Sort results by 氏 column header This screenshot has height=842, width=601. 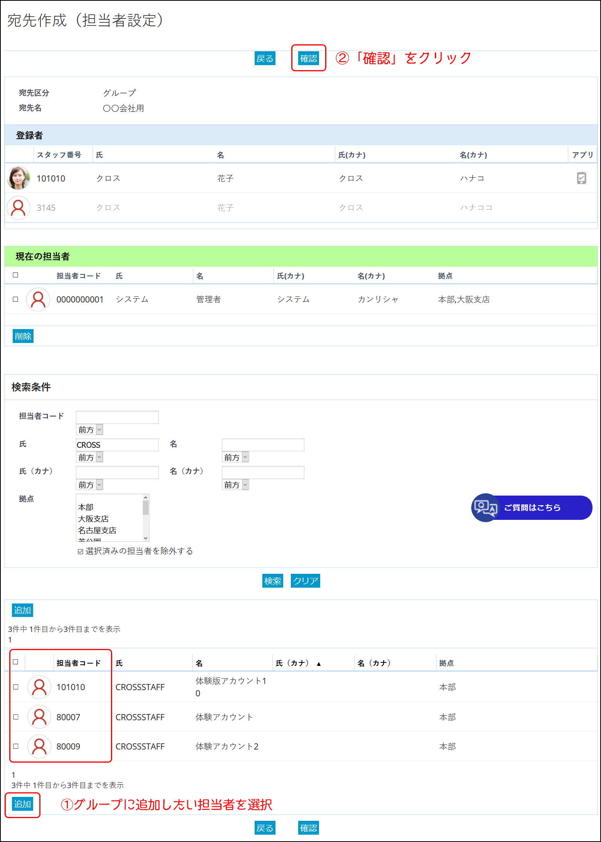click(x=119, y=663)
